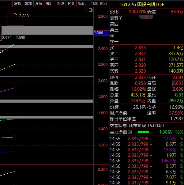Select 买一 bid price 2.833

pos(140,48)
